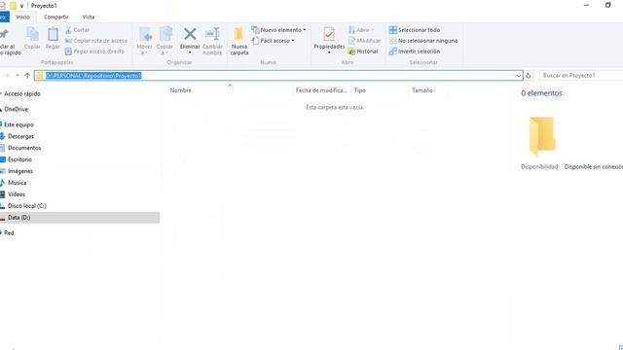Click the folder icon in the title bar

tap(13, 6)
